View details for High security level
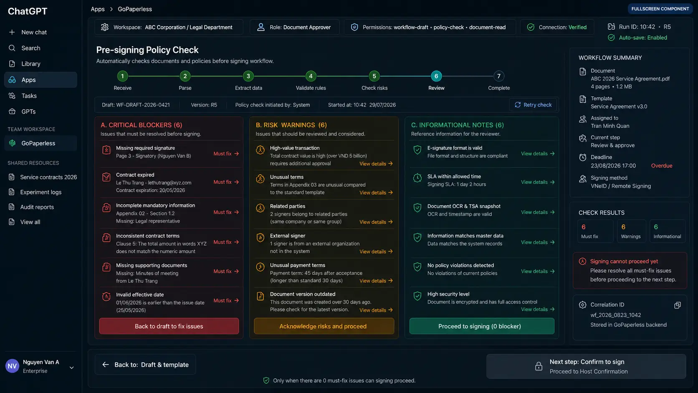The height and width of the screenshot is (393, 698). 538,309
